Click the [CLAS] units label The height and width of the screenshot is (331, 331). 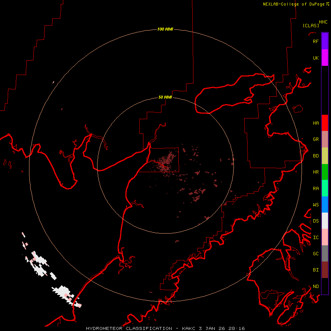point(311,25)
